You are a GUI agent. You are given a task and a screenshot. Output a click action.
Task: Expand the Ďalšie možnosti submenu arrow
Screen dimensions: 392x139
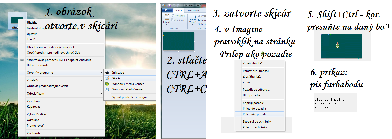click(x=102, y=65)
